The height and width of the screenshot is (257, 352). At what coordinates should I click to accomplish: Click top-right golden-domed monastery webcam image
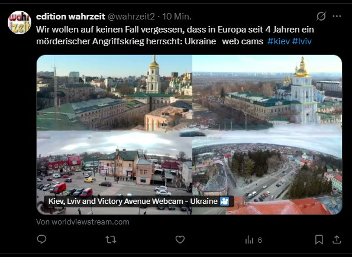coord(267,92)
